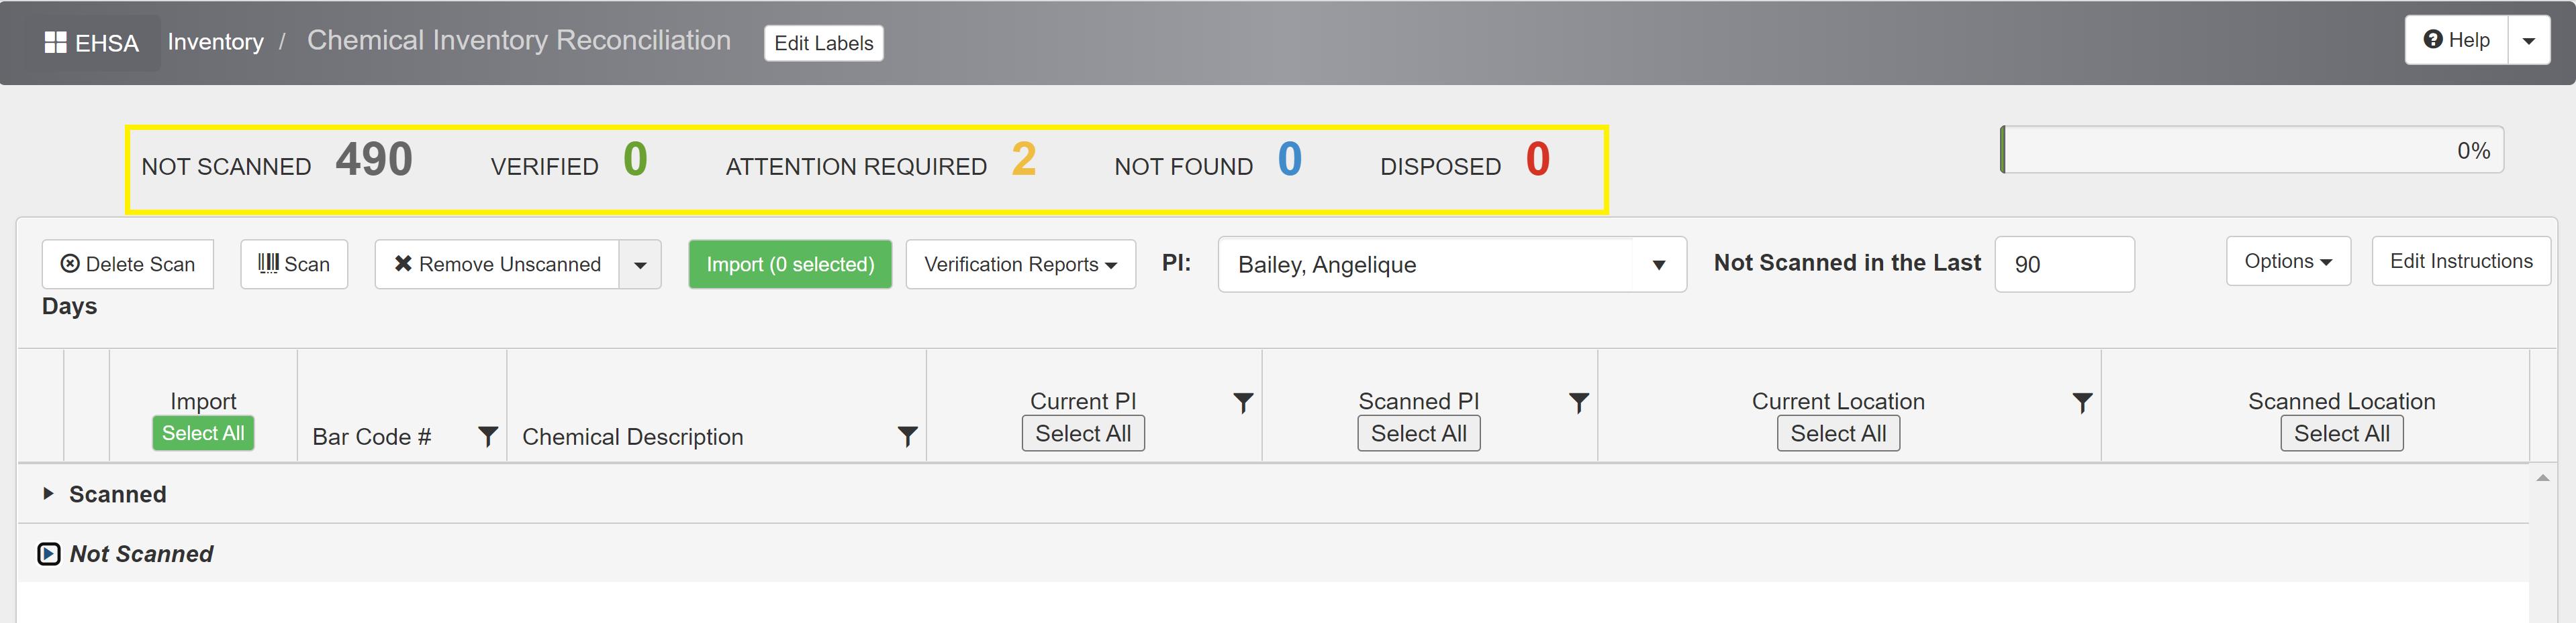Expand the Scanned group row
The image size is (2576, 623).
pyautogui.click(x=48, y=494)
